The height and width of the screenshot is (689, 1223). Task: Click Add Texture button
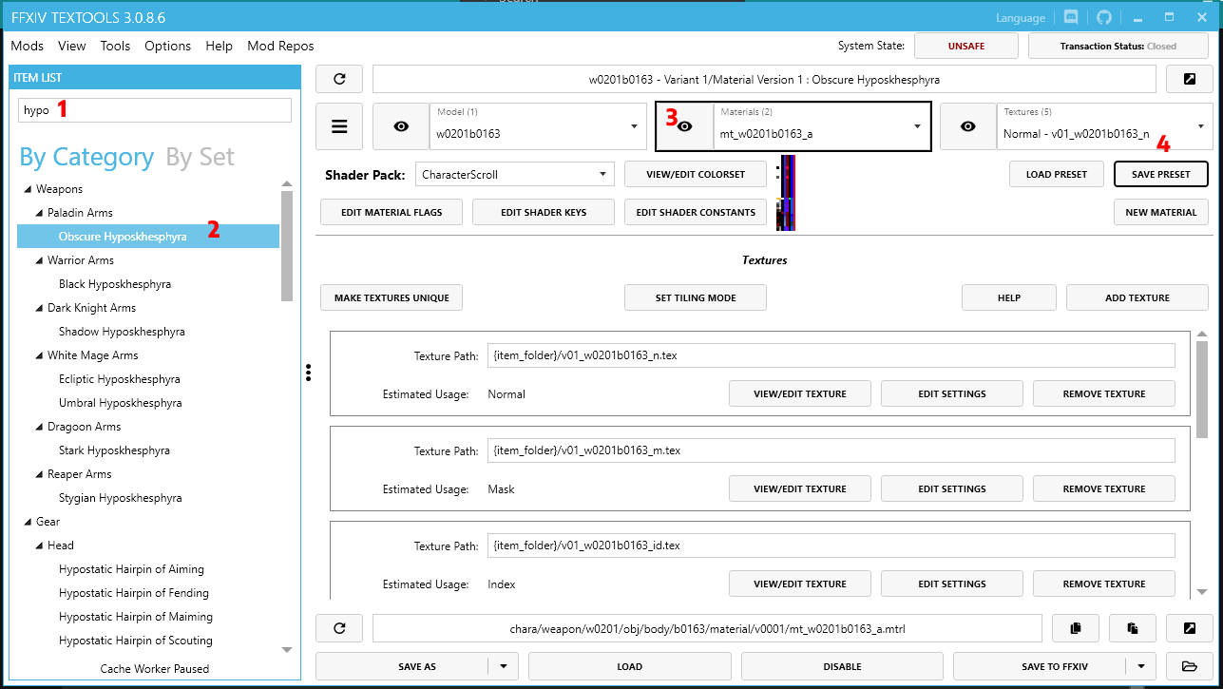[x=1137, y=298]
